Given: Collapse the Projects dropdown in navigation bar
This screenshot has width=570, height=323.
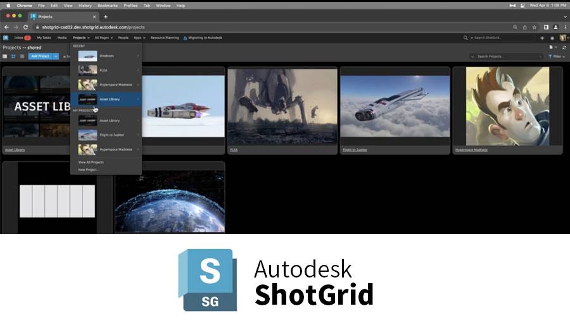Looking at the screenshot, I should (x=81, y=38).
